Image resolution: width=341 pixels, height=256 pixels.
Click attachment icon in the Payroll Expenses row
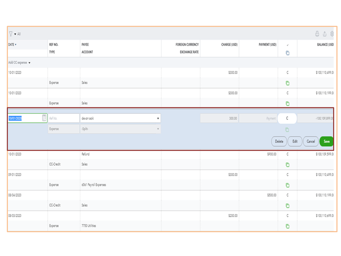point(287,185)
